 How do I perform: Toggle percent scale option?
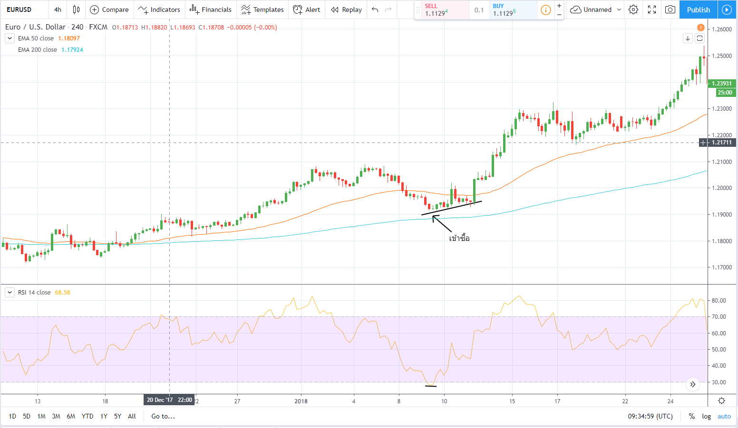tap(691, 416)
